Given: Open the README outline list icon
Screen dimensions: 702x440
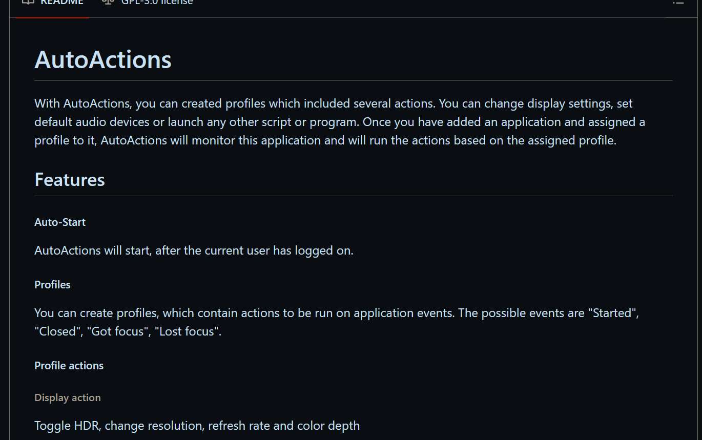Looking at the screenshot, I should (x=678, y=2).
